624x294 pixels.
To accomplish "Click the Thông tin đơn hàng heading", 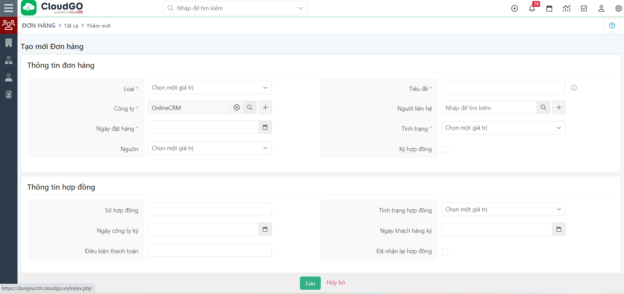I will [61, 65].
